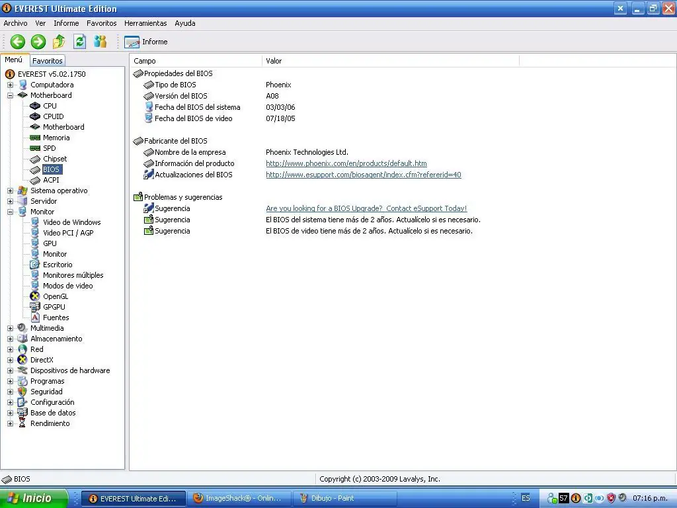Select Modos de video tree item
The height and width of the screenshot is (508, 677).
coord(68,286)
